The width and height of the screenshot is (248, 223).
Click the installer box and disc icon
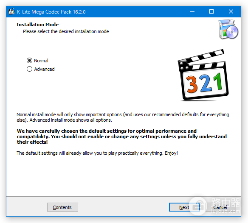pyautogui.click(x=228, y=29)
